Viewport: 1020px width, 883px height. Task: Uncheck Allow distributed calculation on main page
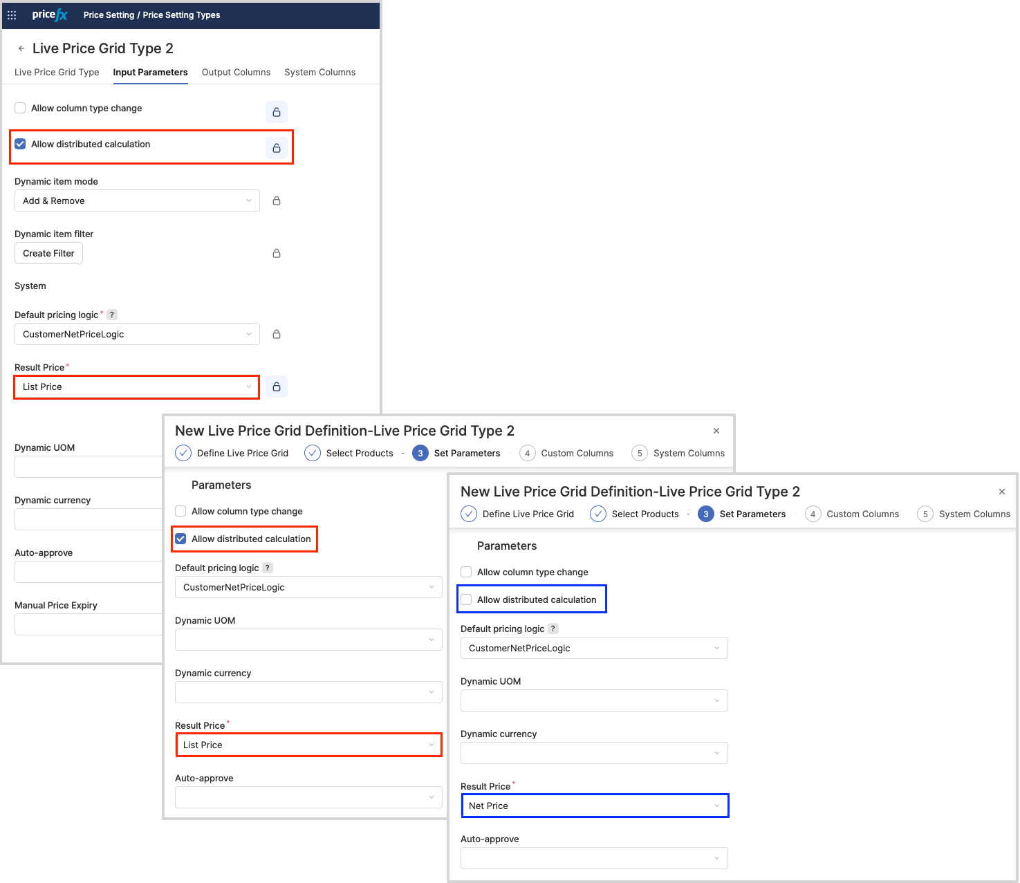pos(21,144)
